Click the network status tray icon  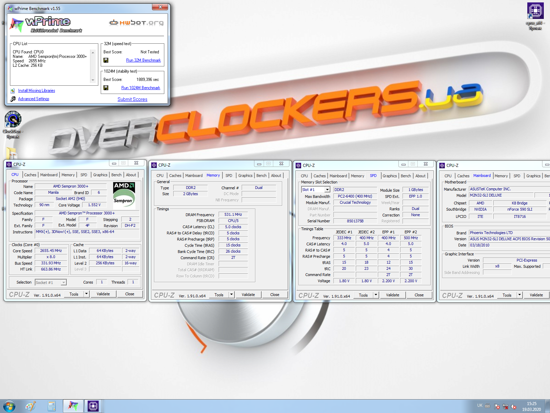coord(505,406)
